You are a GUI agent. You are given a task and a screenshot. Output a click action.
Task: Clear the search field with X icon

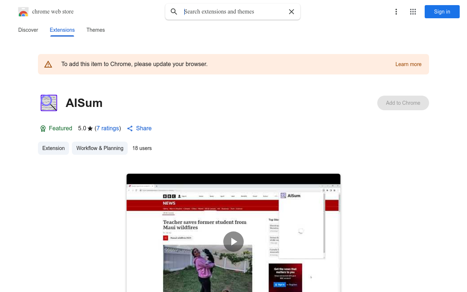tap(292, 12)
